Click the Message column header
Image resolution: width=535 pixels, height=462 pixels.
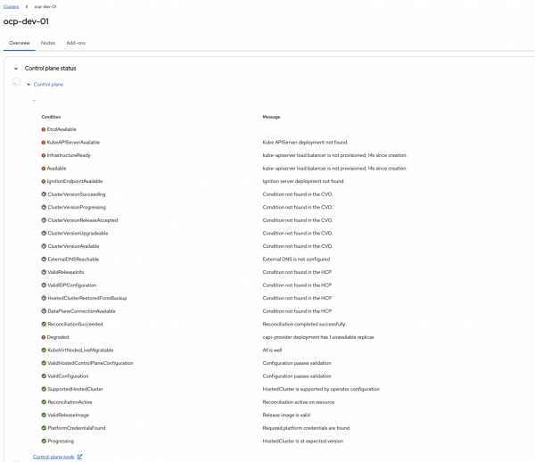click(x=271, y=117)
